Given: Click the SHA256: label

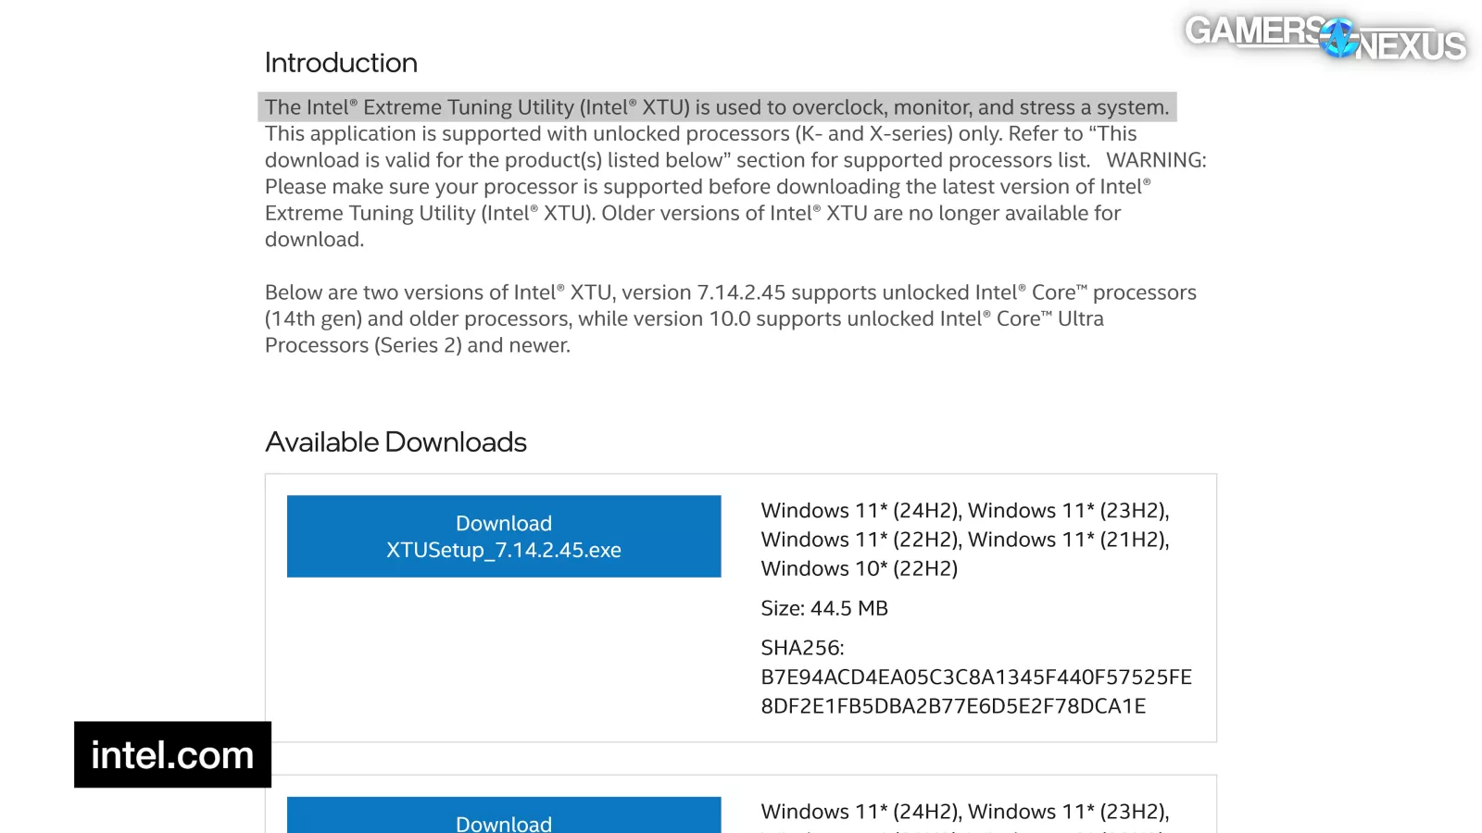Looking at the screenshot, I should pyautogui.click(x=802, y=648).
